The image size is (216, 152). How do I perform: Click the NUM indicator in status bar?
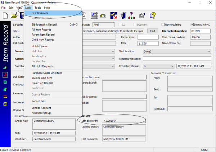tap(204, 150)
